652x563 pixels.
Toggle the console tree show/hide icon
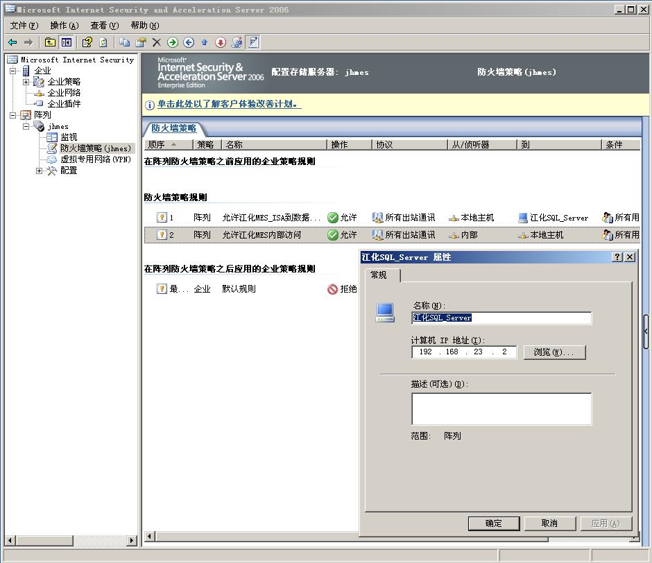[x=66, y=42]
